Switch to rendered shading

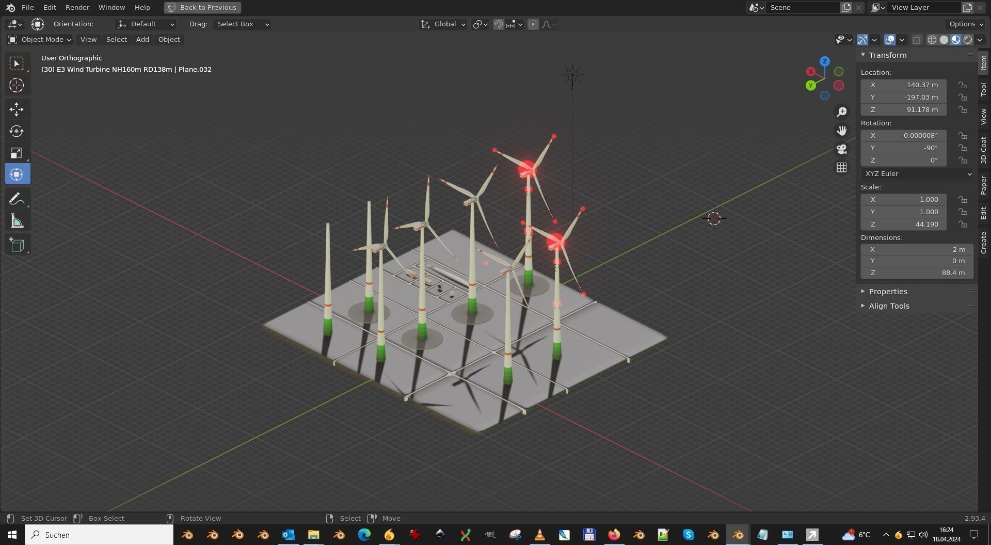click(968, 40)
